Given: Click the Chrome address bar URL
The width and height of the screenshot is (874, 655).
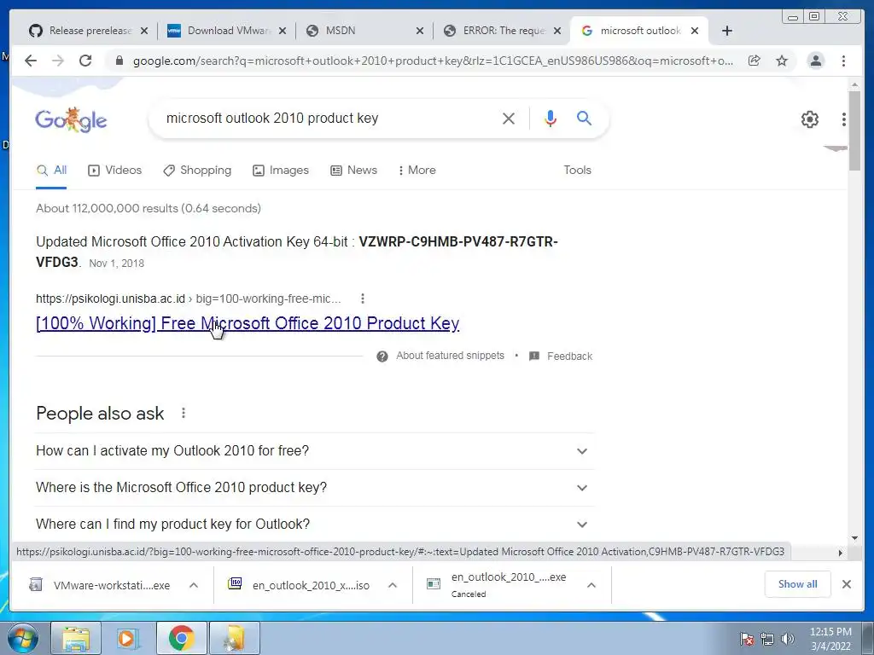Looking at the screenshot, I should click(x=433, y=61).
